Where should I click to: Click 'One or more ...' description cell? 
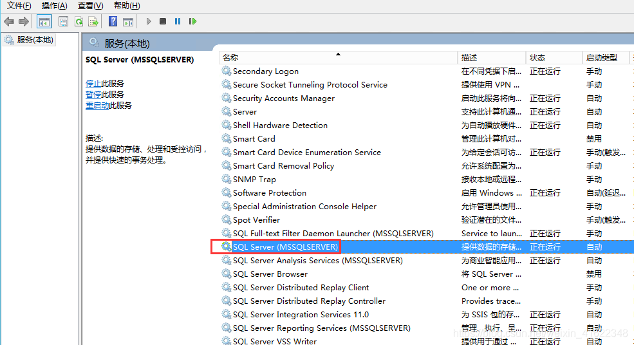490,288
